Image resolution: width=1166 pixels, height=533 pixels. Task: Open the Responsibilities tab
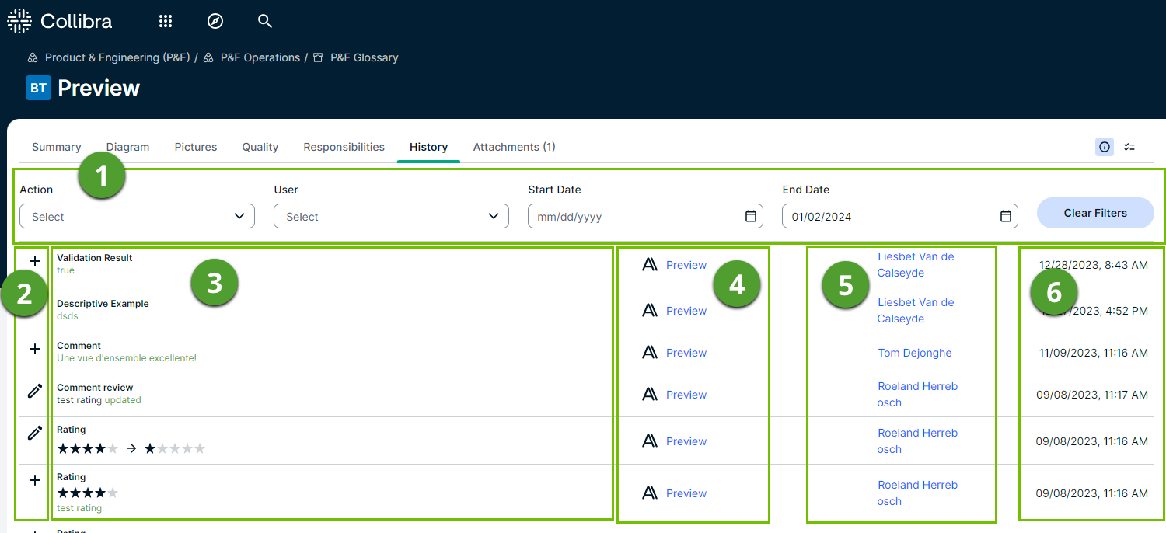coord(344,147)
